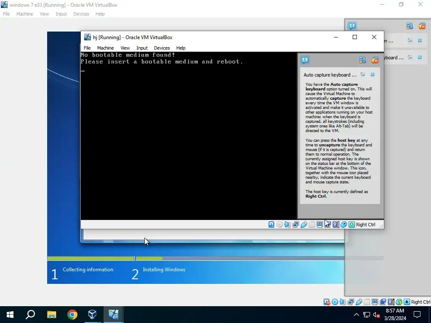
Task: Dismiss the Auto capture keyboard notification in hj window
Action: coord(372,74)
